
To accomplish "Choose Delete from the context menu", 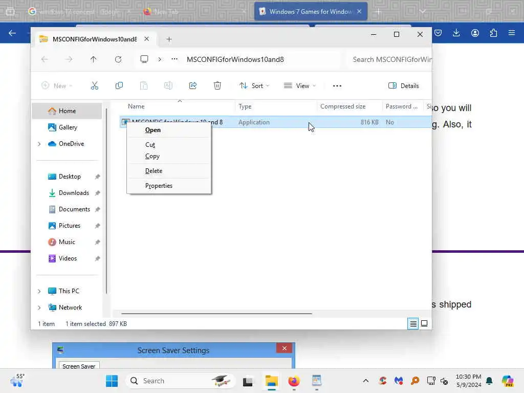I will [x=169, y=171].
